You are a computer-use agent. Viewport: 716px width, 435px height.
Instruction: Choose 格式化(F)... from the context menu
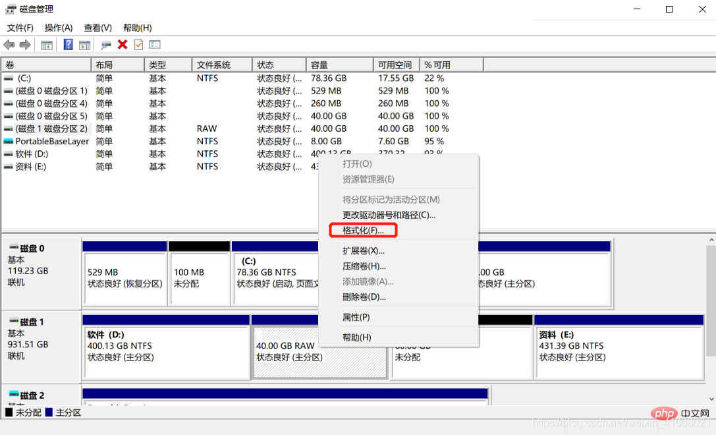click(x=363, y=230)
